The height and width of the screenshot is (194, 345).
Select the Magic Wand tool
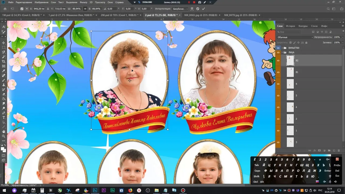[4, 57]
